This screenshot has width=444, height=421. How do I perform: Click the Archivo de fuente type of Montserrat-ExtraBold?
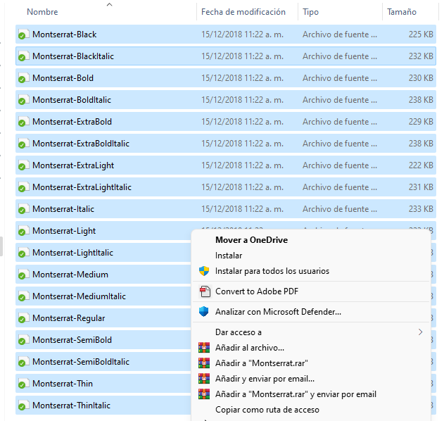(x=340, y=122)
